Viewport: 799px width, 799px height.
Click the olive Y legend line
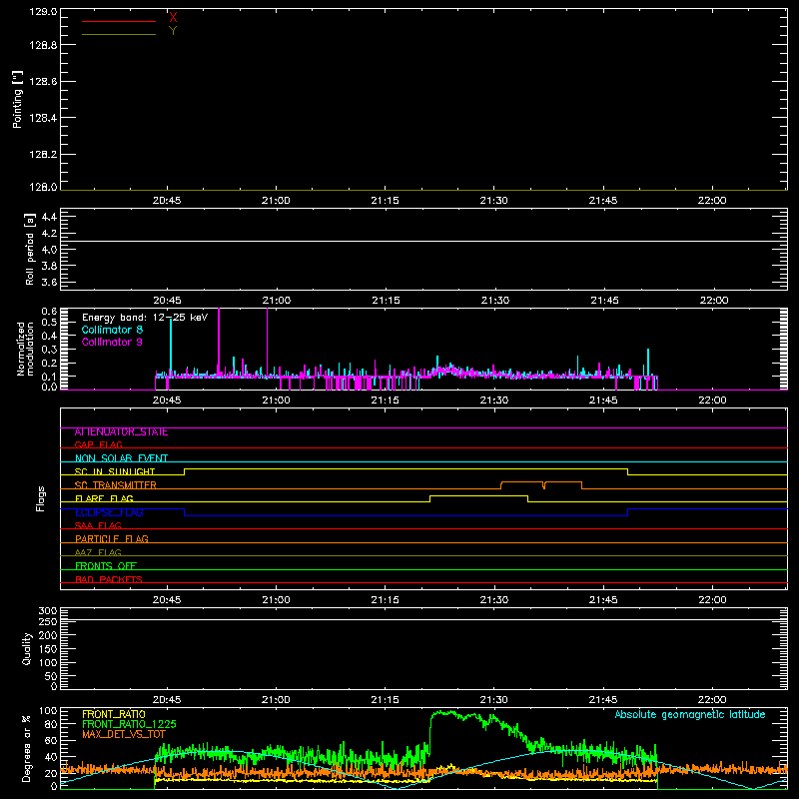coord(119,34)
